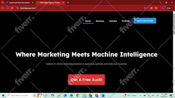Close the STRIX Digital Agency tab

pyautogui.click(x=63, y=3)
